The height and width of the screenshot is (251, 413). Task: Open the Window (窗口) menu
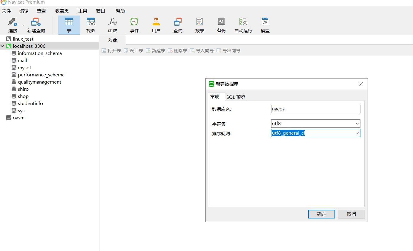tap(101, 11)
